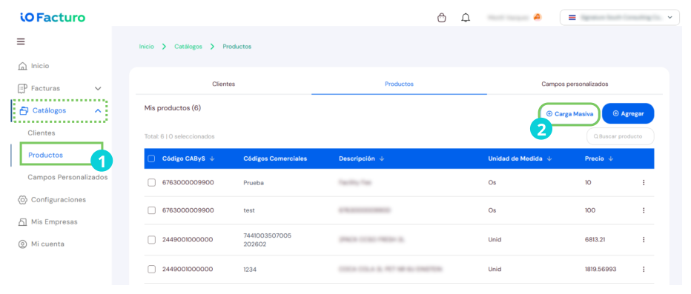This screenshot has height=294, width=691.
Task: Tick the select-all checkbox in table header
Action: 151,159
